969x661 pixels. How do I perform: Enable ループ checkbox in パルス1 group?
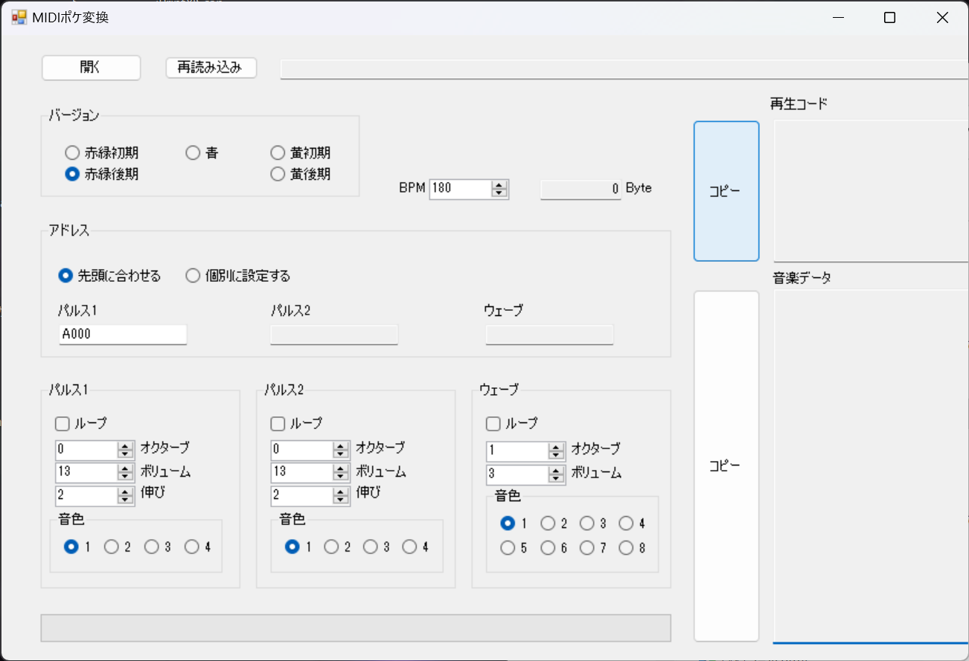[x=63, y=424]
